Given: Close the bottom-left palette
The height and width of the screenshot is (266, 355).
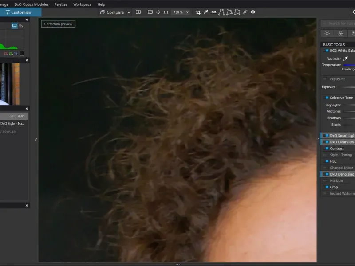Looking at the screenshot, I should point(27,205).
